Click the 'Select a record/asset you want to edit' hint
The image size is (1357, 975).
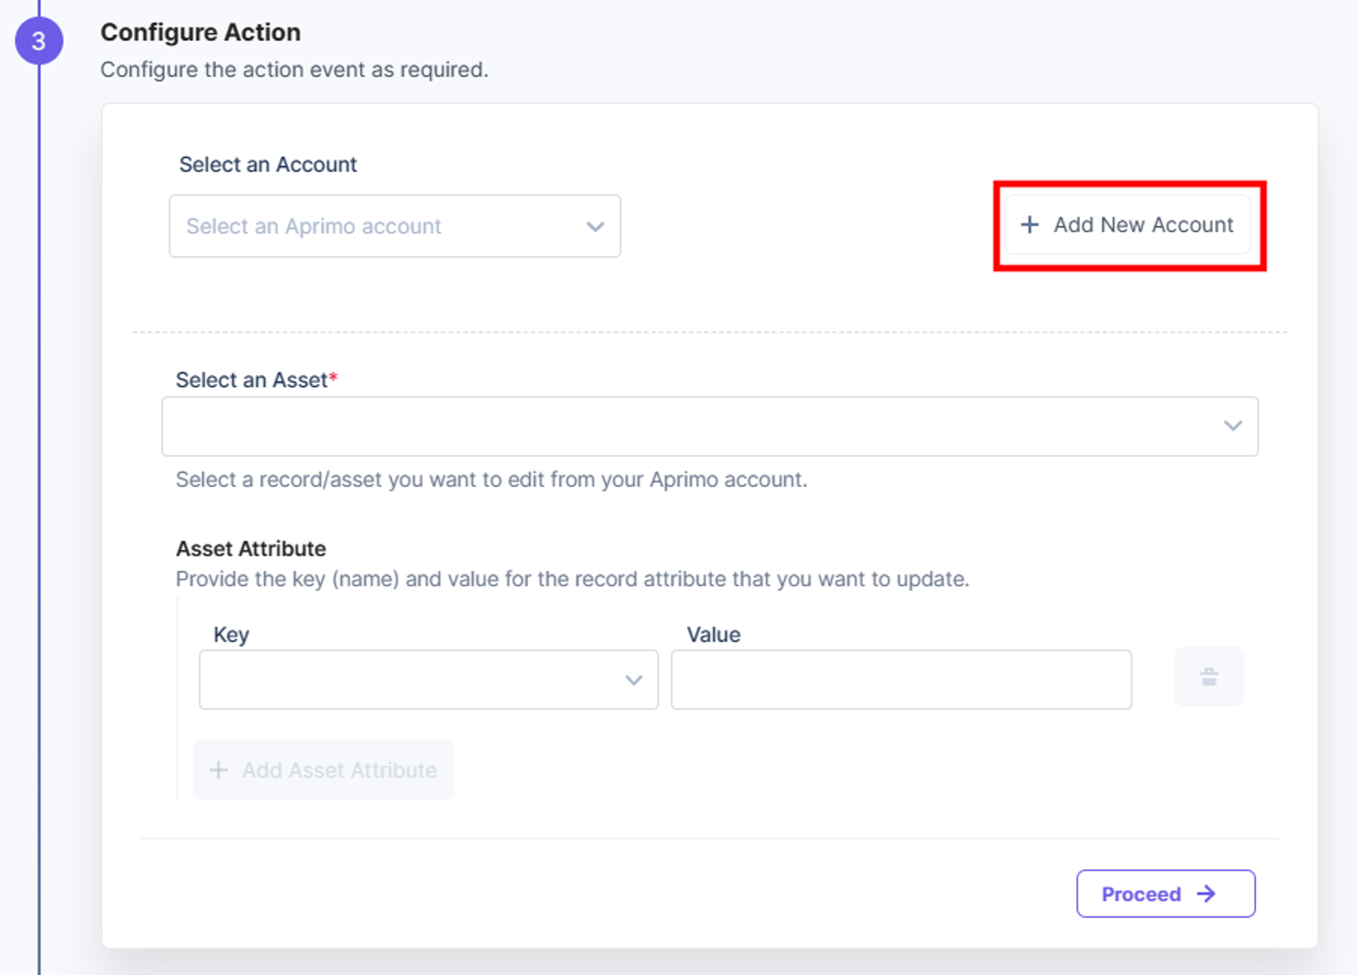(x=491, y=480)
